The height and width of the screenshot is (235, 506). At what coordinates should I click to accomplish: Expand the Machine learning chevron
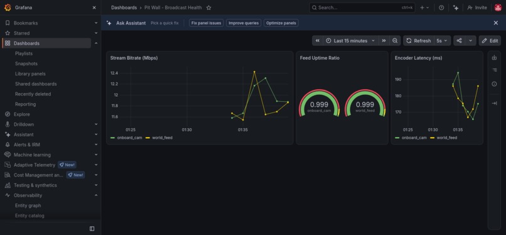pyautogui.click(x=96, y=155)
